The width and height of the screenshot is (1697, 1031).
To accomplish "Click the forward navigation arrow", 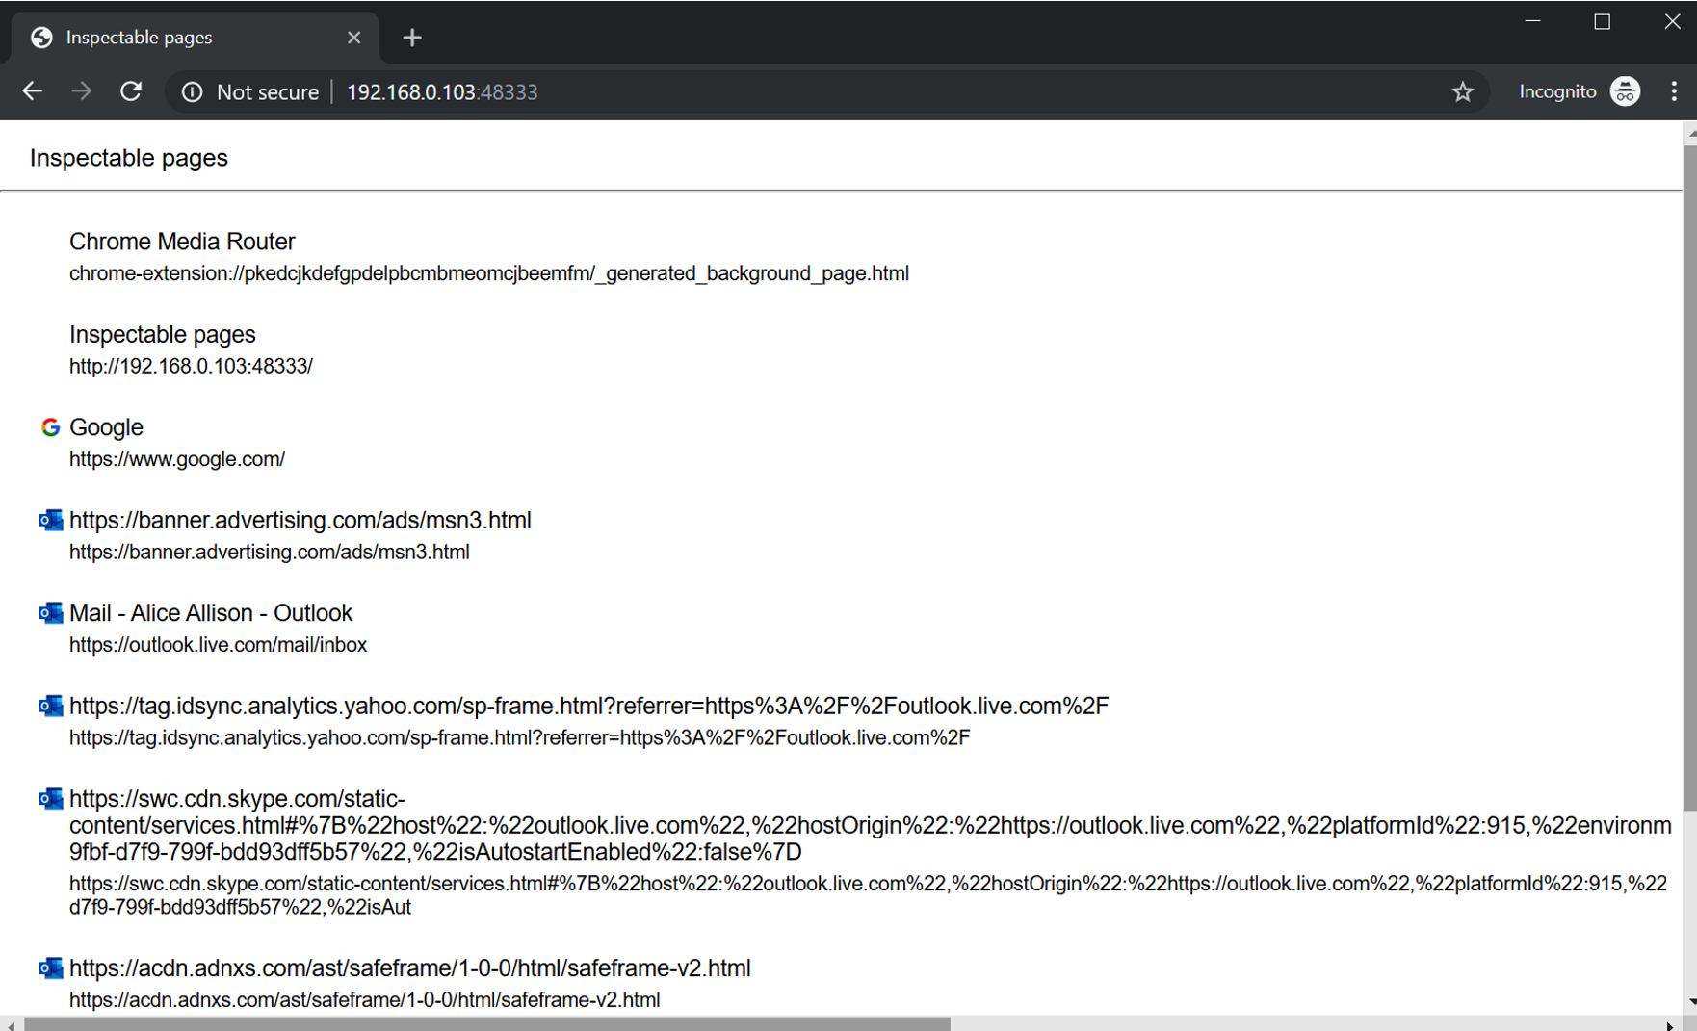I will coord(82,91).
